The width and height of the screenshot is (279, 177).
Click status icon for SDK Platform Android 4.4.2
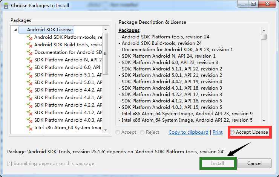click(x=29, y=90)
